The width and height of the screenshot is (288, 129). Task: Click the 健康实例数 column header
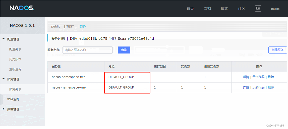click(212, 66)
